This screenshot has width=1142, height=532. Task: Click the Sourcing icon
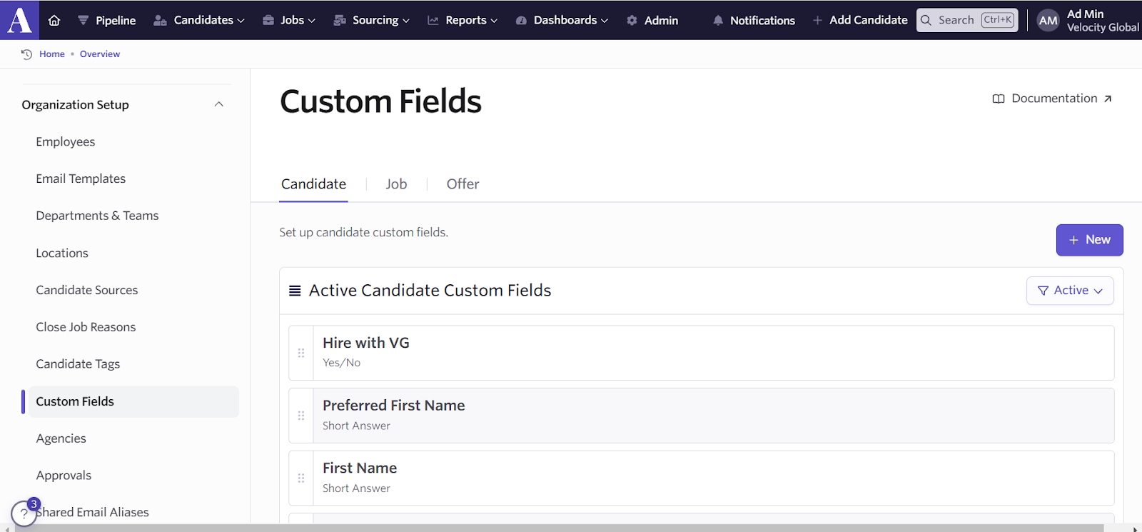[340, 21]
